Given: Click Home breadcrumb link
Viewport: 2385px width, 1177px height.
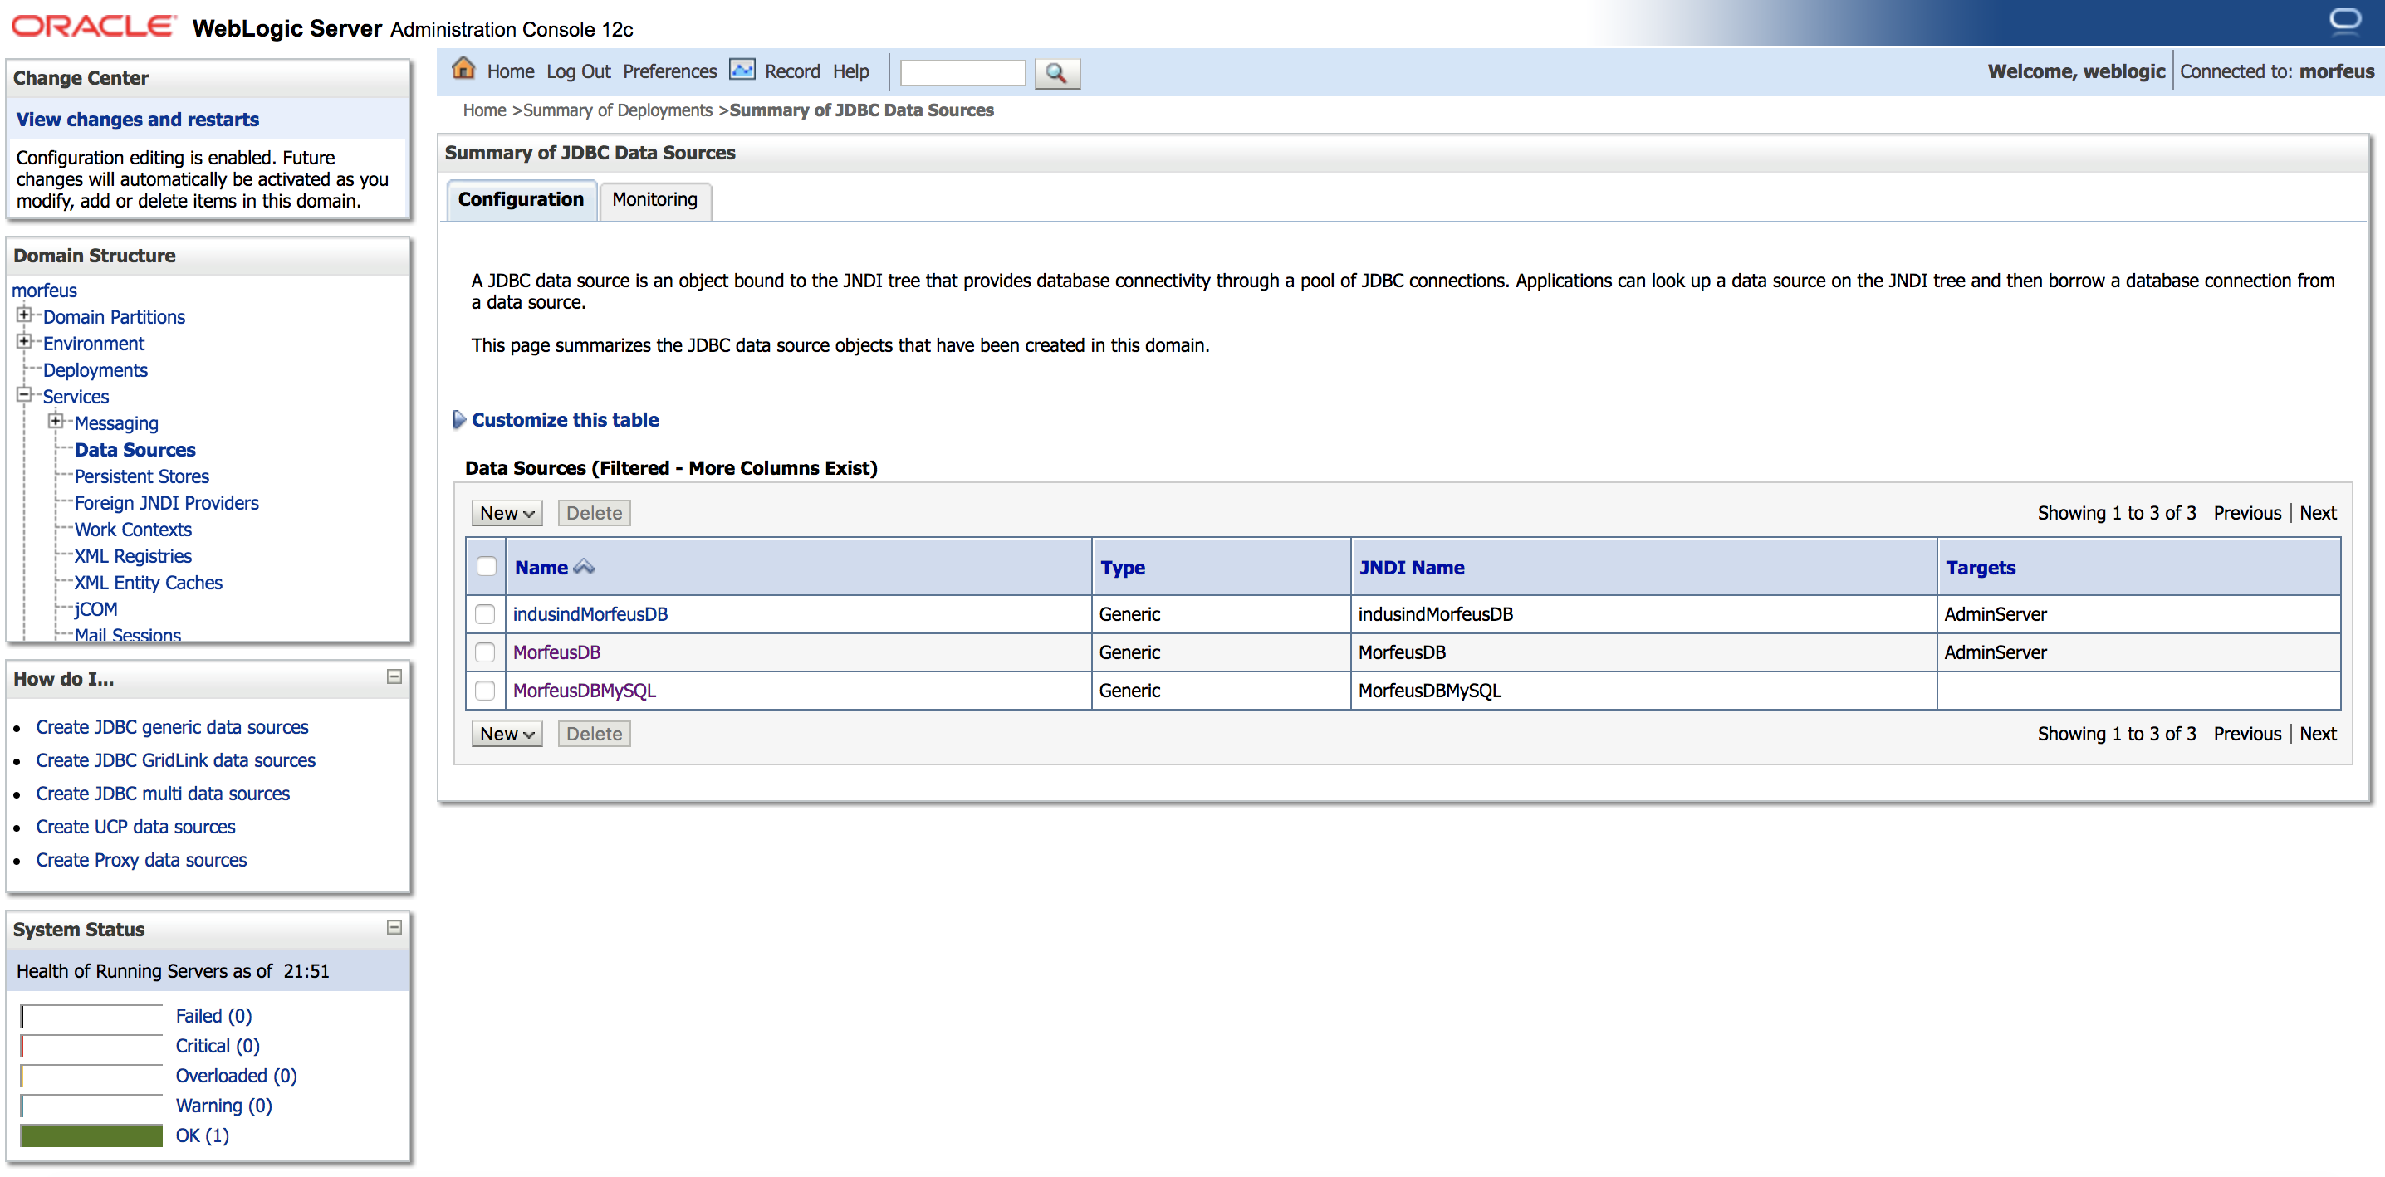Looking at the screenshot, I should point(484,110).
